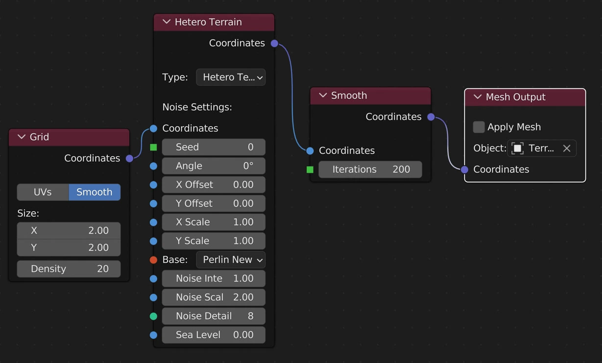Clear the Object field with the X icon
This screenshot has height=363, width=602.
click(x=567, y=148)
